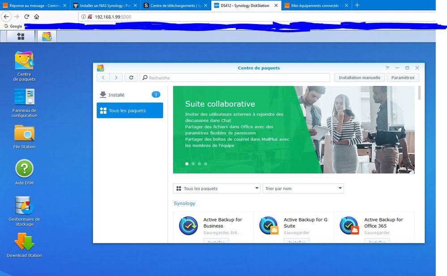This screenshot has width=447, height=276.
Task: Go back in package center
Action: coord(103,78)
